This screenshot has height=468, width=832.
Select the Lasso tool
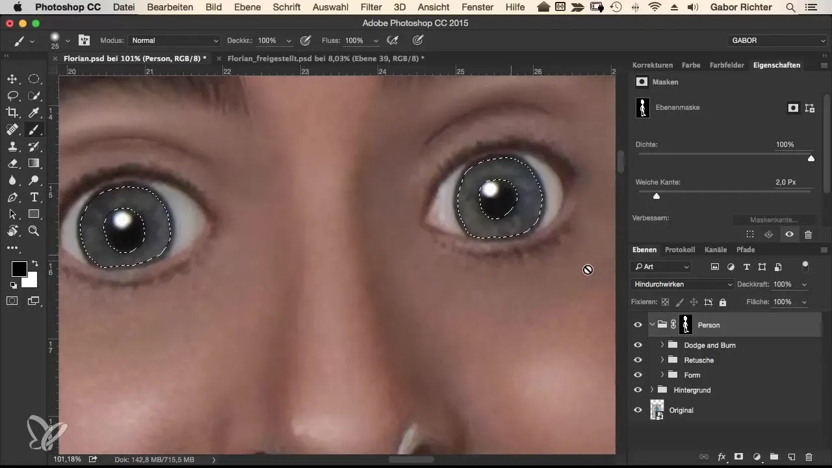click(x=12, y=96)
